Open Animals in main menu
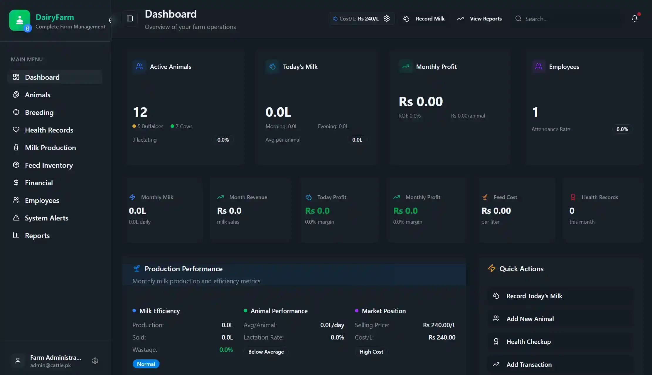 point(38,95)
